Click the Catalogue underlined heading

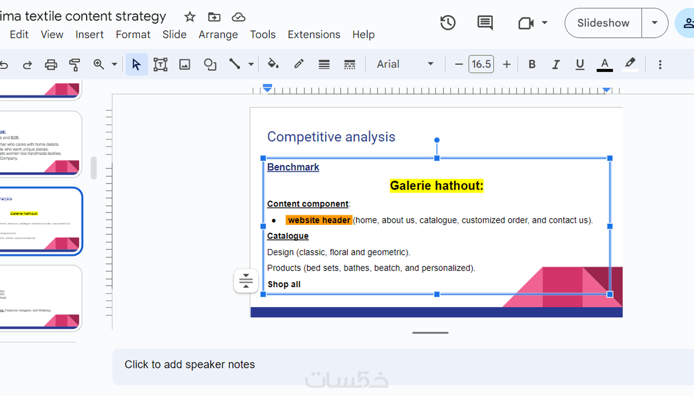[288, 236]
